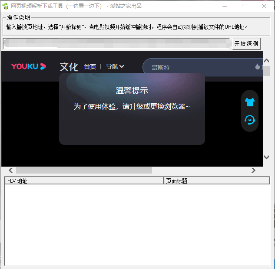Click the 页面标题 column header

coord(216,181)
